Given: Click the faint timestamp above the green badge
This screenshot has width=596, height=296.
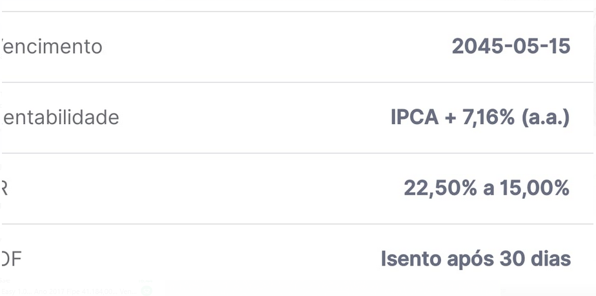Looking at the screenshot, I should (147, 281).
